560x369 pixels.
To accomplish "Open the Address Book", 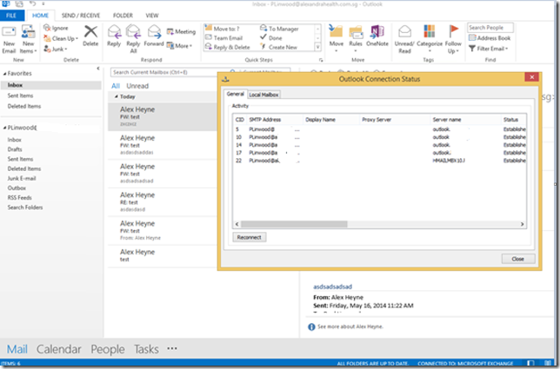I will (x=490, y=38).
